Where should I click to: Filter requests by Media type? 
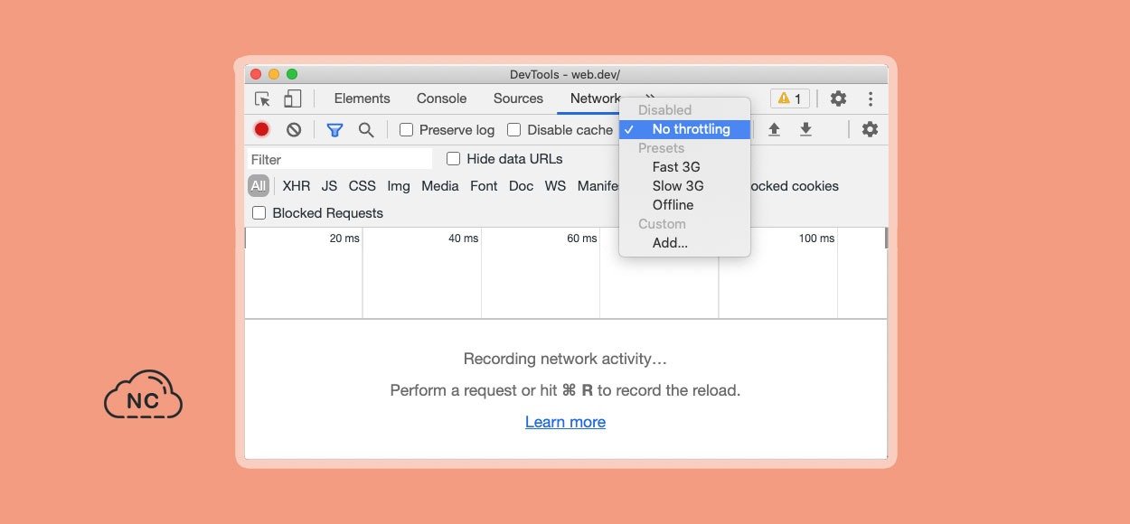click(440, 186)
